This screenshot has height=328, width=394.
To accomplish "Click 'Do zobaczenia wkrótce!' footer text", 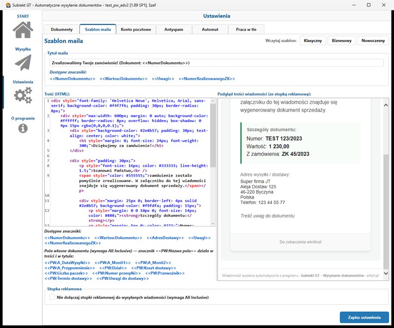I will click(x=300, y=242).
